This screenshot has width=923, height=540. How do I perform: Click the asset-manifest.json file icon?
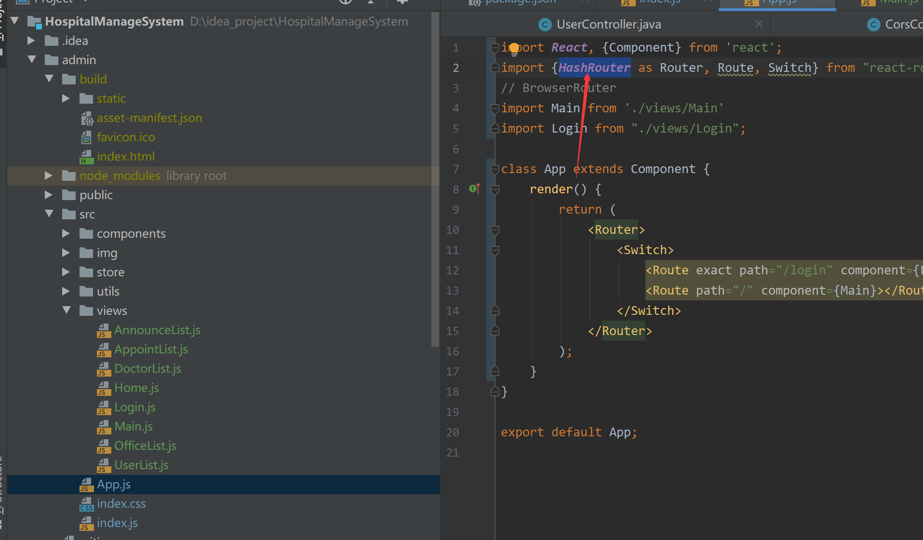[87, 118]
